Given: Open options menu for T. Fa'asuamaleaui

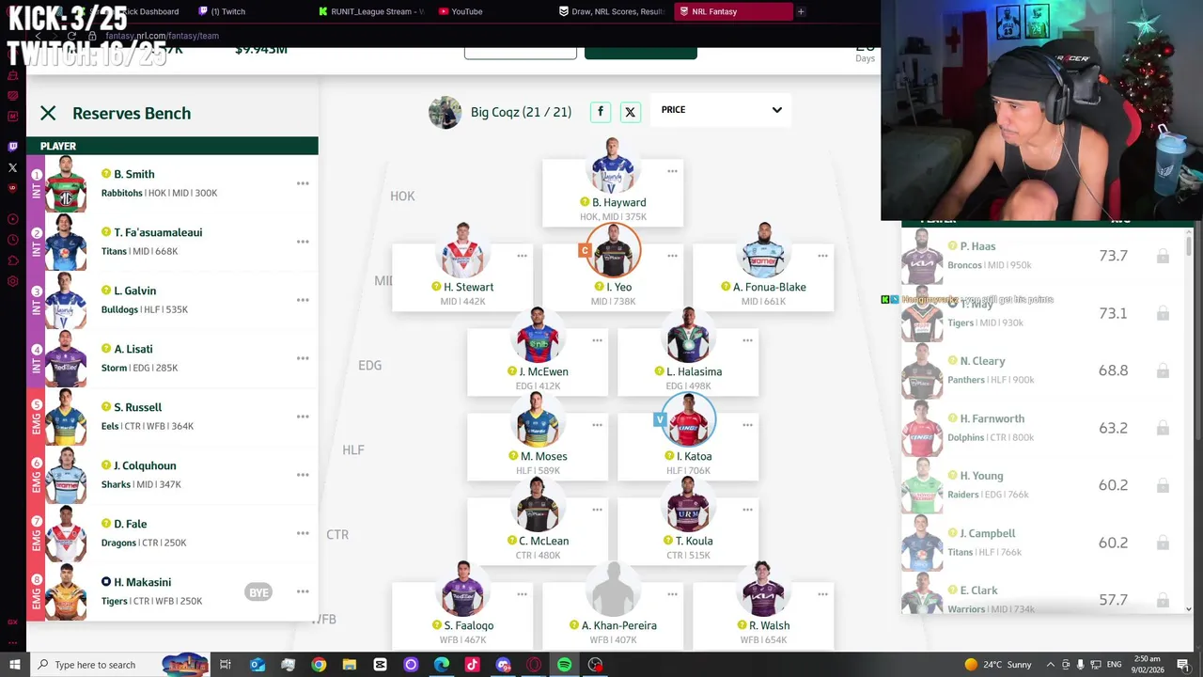Looking at the screenshot, I should pyautogui.click(x=303, y=242).
